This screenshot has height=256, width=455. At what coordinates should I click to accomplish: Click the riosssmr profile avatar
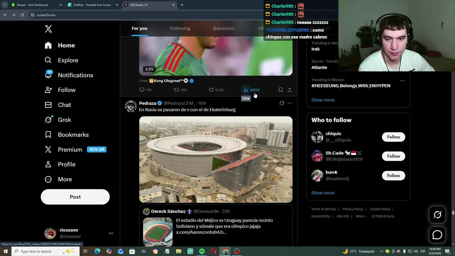(50, 233)
